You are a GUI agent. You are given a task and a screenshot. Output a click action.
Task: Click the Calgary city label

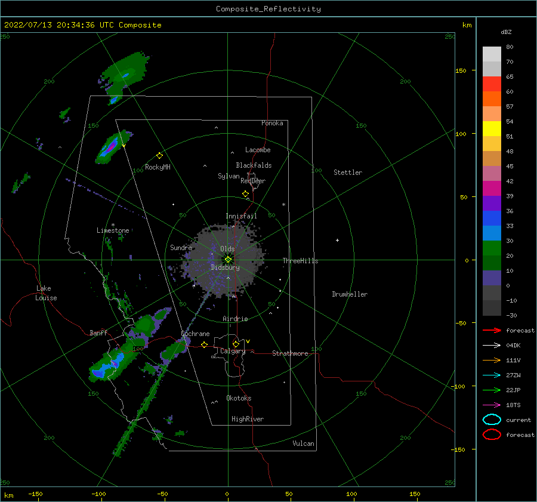pos(233,351)
